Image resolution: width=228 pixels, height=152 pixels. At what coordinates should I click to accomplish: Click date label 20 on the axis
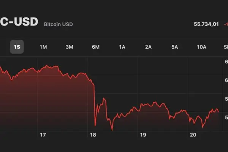tap(193, 135)
